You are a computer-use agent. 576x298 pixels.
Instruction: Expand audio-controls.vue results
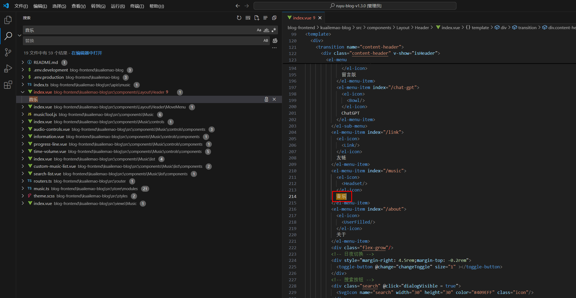pyautogui.click(x=23, y=129)
